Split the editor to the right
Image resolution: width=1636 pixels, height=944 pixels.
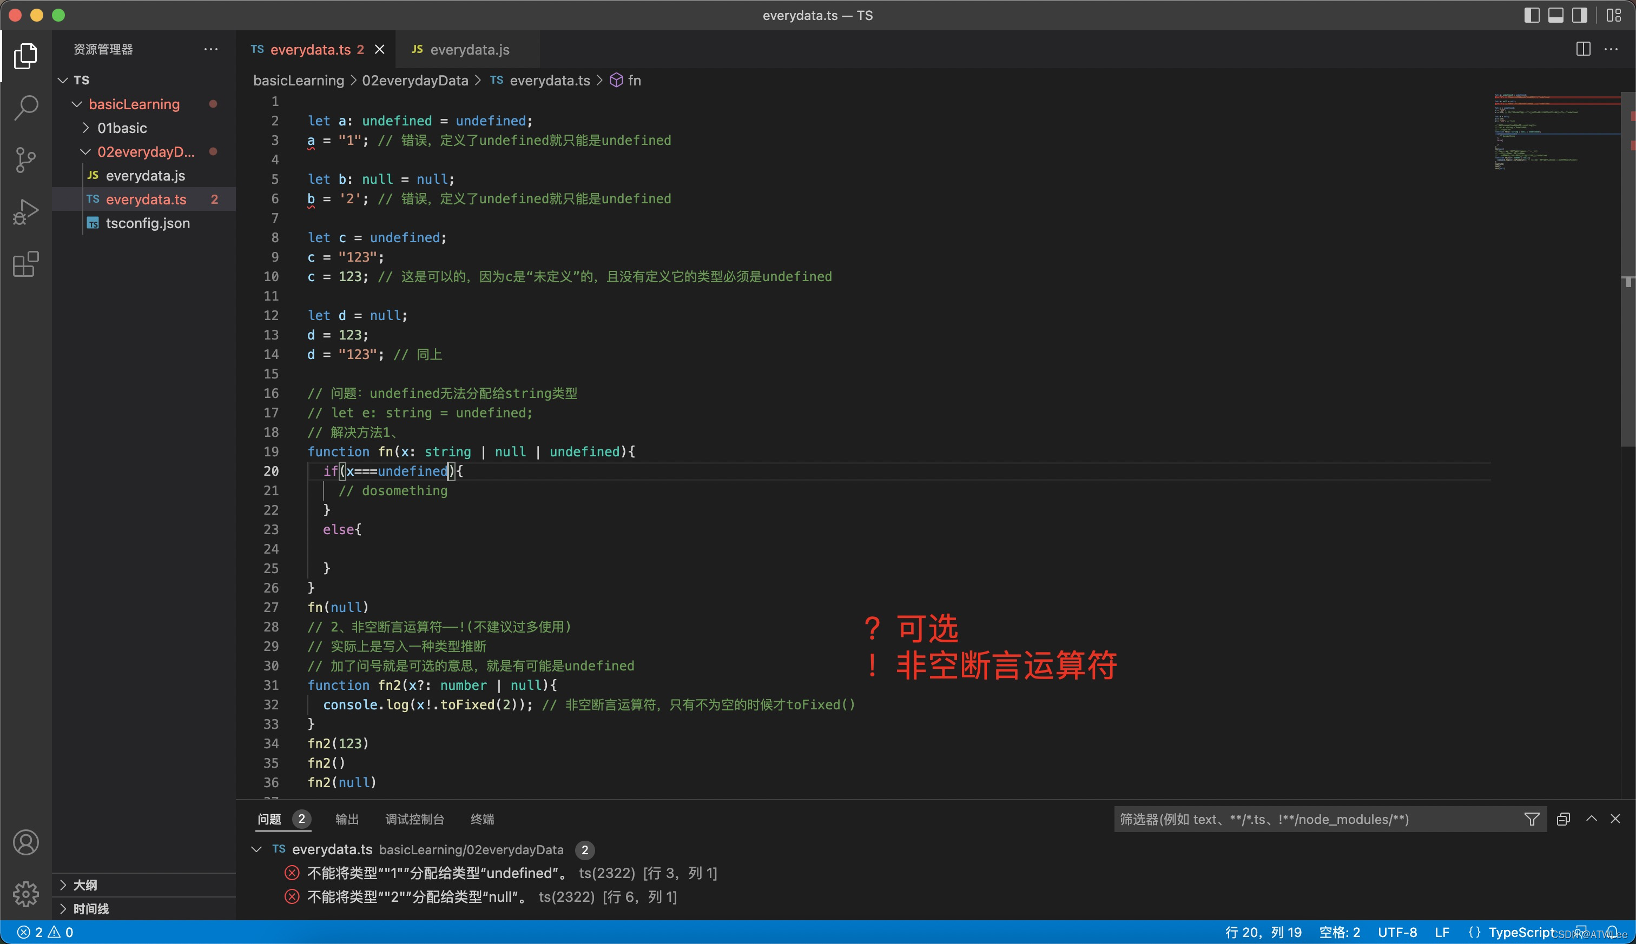point(1583,49)
